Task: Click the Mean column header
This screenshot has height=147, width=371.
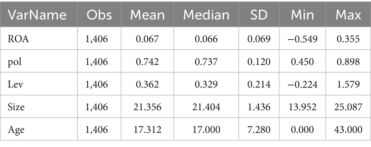Action: (147, 15)
